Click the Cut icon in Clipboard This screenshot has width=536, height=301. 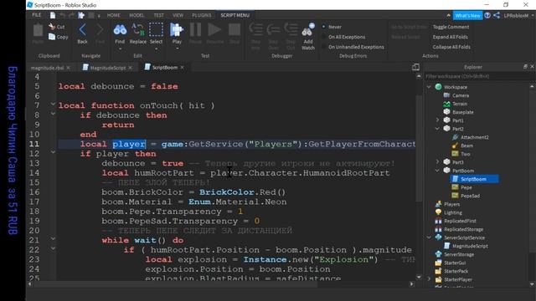coord(52,27)
